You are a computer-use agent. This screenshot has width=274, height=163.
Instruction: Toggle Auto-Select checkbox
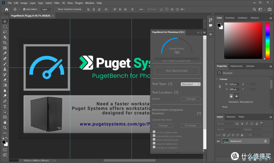tap(24, 9)
